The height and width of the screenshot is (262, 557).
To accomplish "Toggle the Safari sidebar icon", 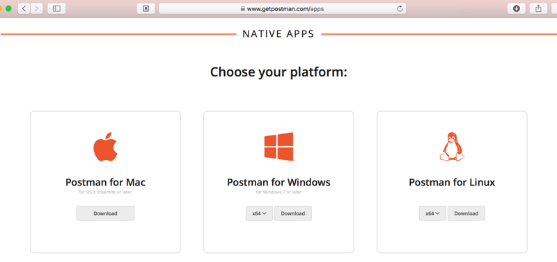I will click(56, 8).
